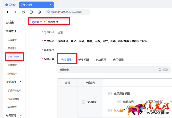172x118 pixels.
Task: Open the history clock icon
Action: pyautogui.click(x=39, y=12)
